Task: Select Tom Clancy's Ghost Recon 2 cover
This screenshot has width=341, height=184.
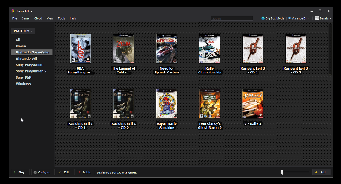Action: tap(210, 104)
